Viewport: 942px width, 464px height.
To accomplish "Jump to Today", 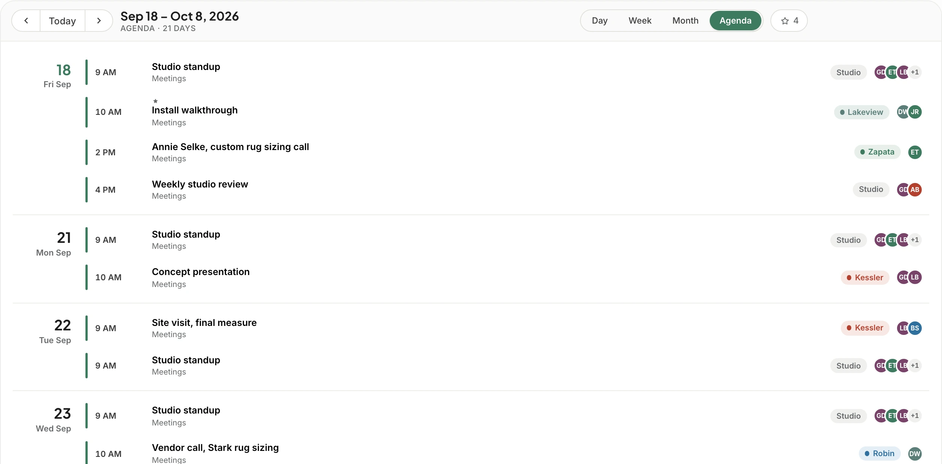I will click(x=63, y=21).
